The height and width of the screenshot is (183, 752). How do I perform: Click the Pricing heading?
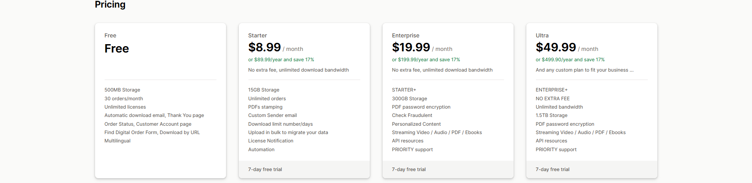110,4
